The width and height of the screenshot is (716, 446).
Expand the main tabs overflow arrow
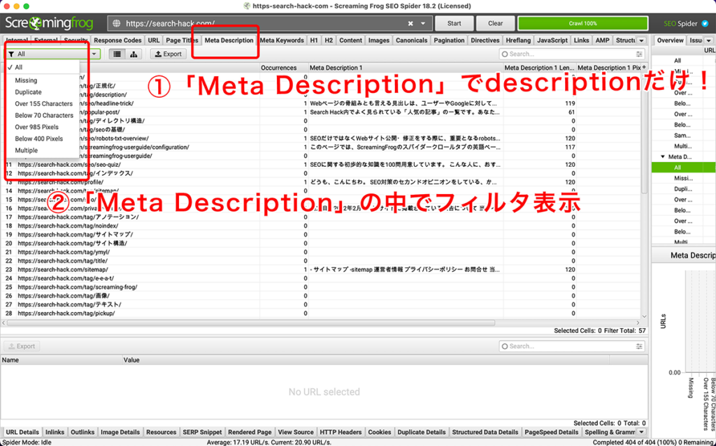[x=642, y=40]
